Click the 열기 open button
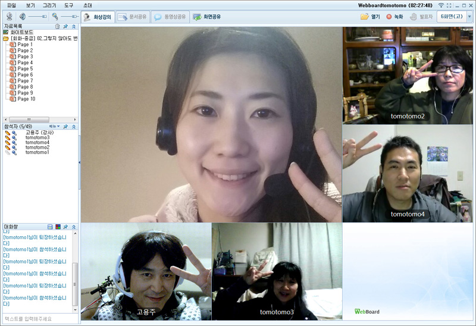 369,17
